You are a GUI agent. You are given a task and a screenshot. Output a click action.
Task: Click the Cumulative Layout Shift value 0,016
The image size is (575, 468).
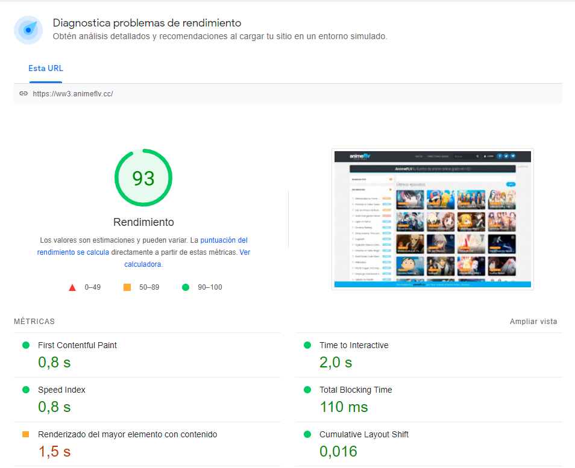coord(338,451)
